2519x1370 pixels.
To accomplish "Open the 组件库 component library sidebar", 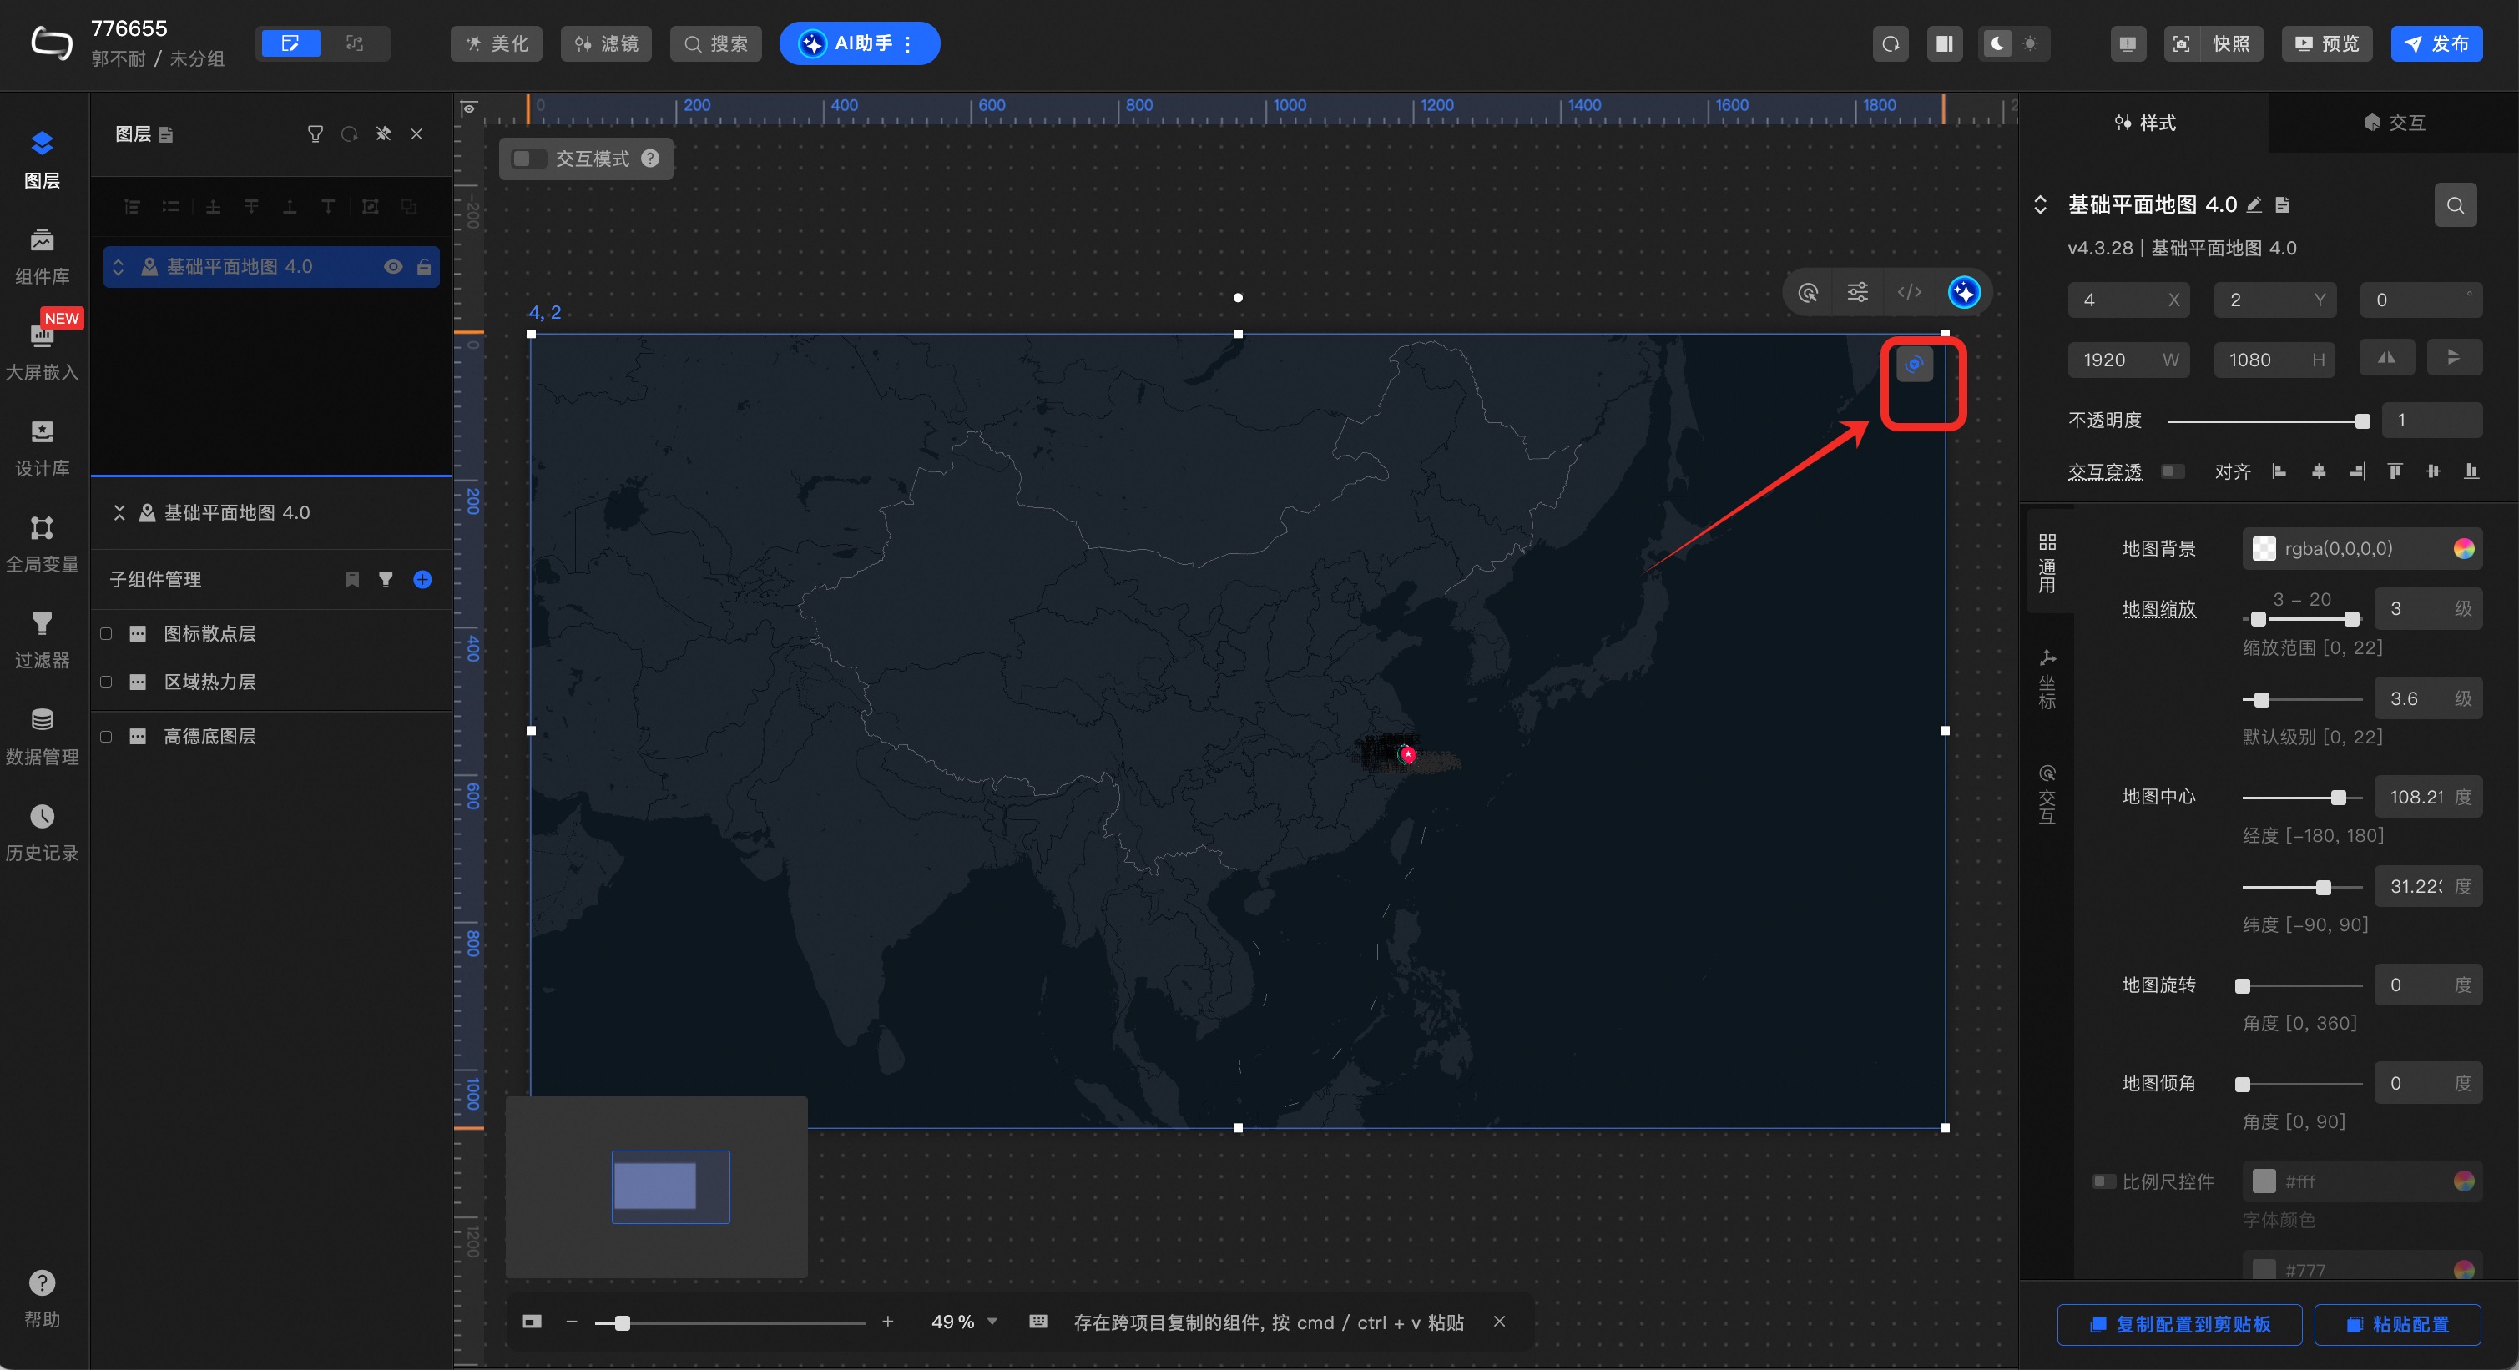I will click(x=41, y=255).
